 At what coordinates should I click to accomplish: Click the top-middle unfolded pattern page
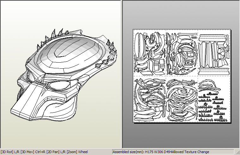pyautogui.click(x=182, y=53)
